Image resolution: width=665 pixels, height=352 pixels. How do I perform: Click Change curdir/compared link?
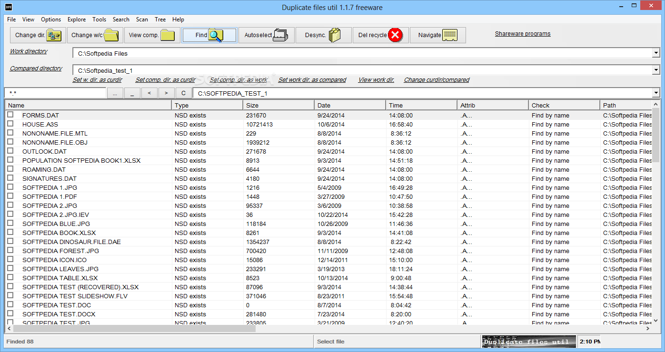(x=437, y=80)
